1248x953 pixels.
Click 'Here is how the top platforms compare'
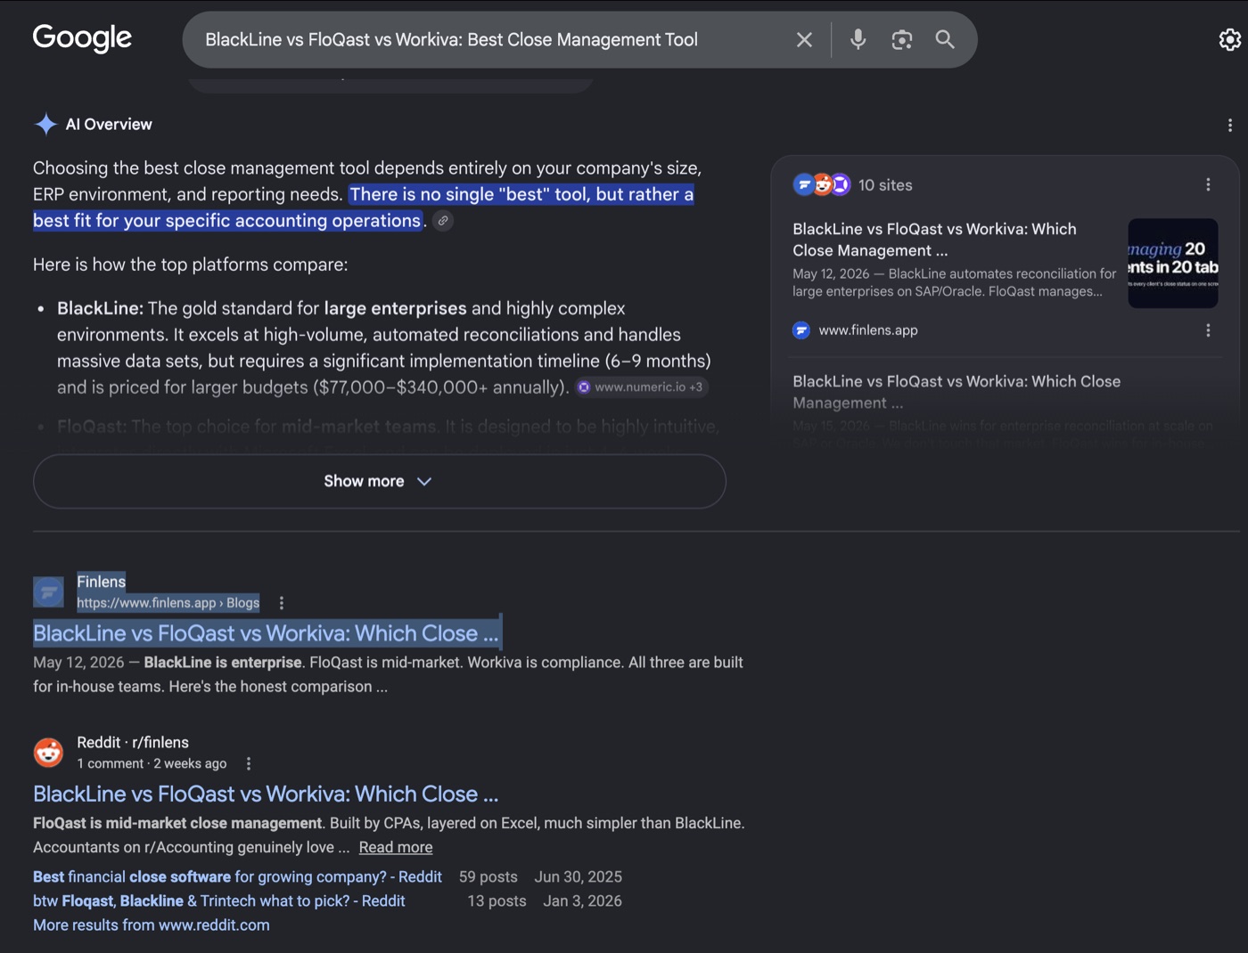[x=190, y=265]
